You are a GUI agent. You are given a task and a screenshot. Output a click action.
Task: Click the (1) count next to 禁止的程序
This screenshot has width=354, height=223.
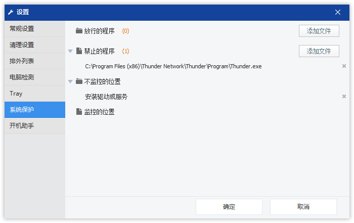point(125,51)
